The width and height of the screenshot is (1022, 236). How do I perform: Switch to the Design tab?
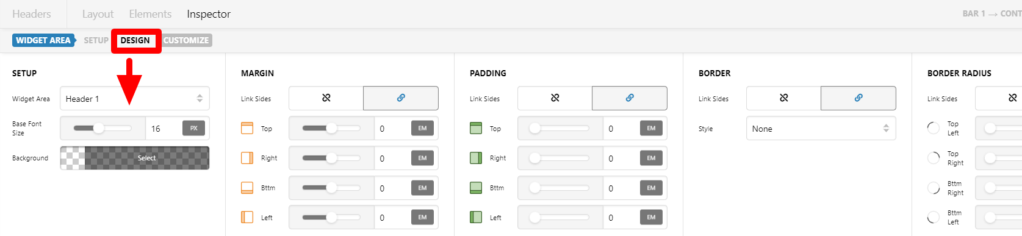pos(135,40)
